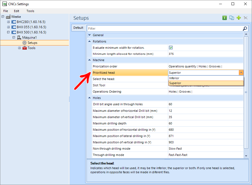The height and width of the screenshot is (185, 252).
Task: Click the Weeke root tree label
Action: 16,17
